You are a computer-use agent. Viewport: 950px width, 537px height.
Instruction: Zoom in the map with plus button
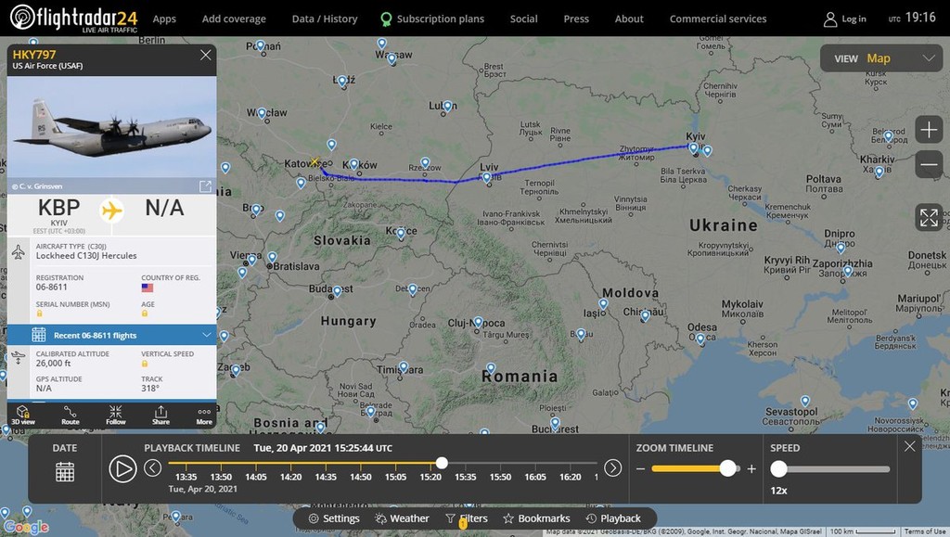[928, 130]
